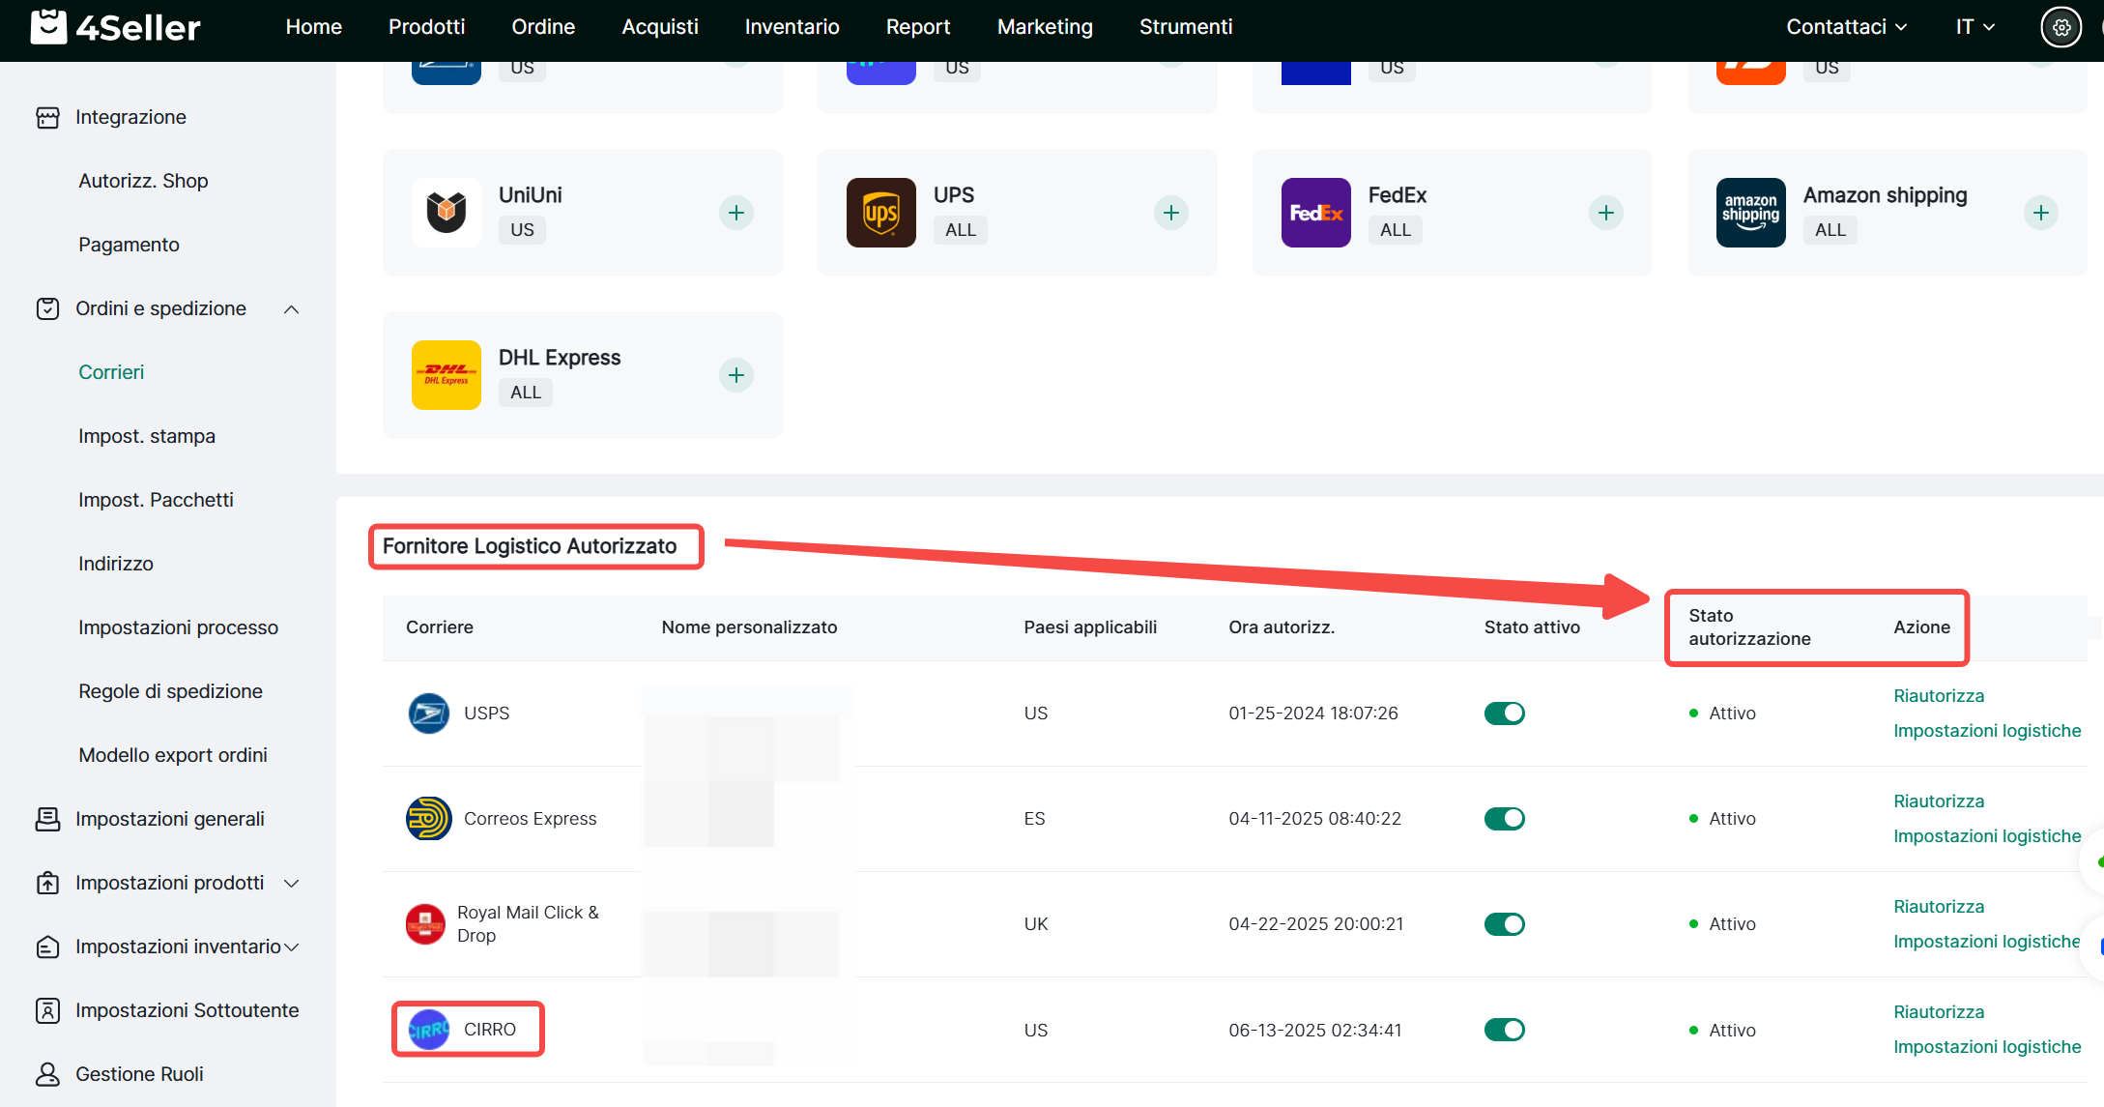Click the plus icon on UniUni card
The height and width of the screenshot is (1107, 2104).
coord(735,213)
